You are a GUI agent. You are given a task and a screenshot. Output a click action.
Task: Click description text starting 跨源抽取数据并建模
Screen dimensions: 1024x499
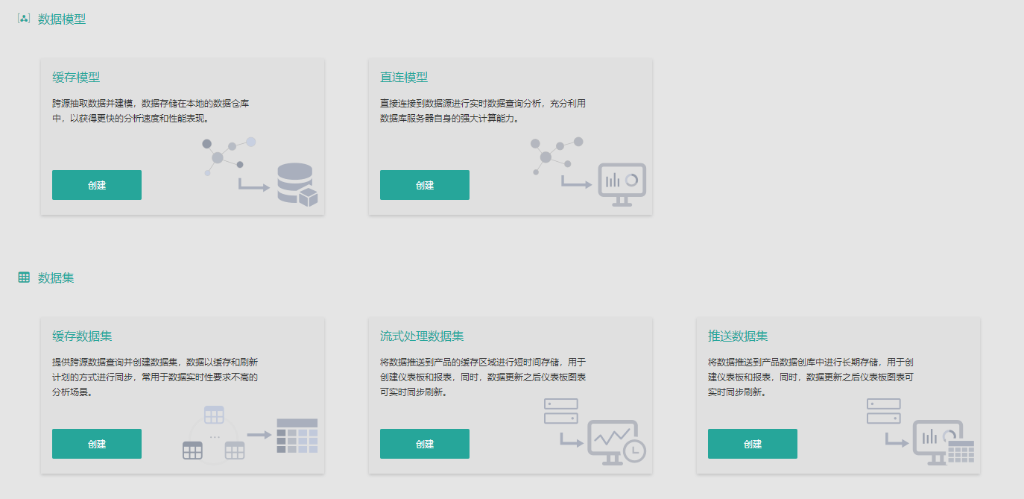point(151,111)
